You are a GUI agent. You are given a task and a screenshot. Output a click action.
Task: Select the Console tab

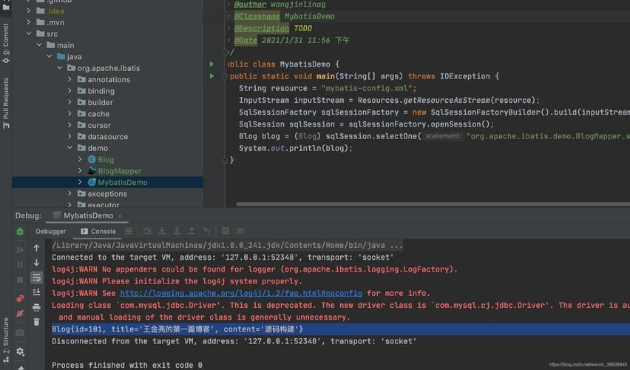tap(98, 231)
